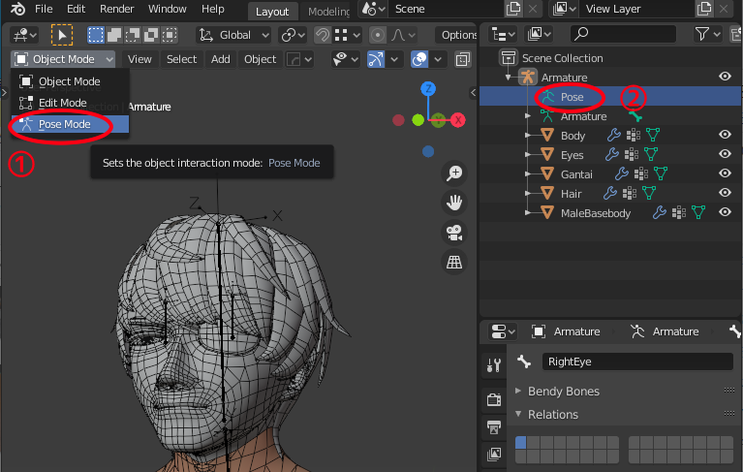Collapse the Armature object in outliner
Screen dimensions: 743x472
click(509, 78)
